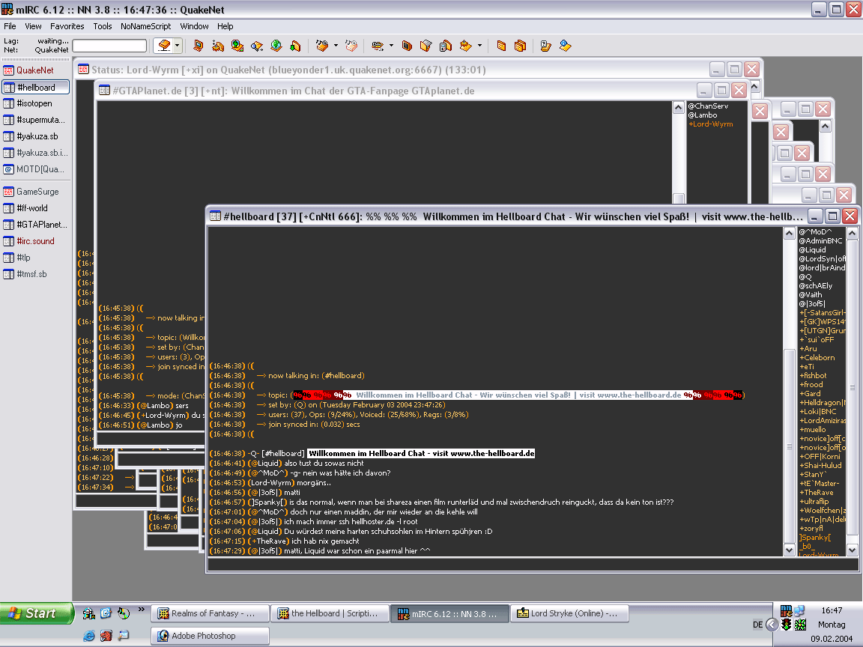Screen dimensions: 863x647
Task: Click the mIRC icon in the system tray
Action: pyautogui.click(x=786, y=611)
